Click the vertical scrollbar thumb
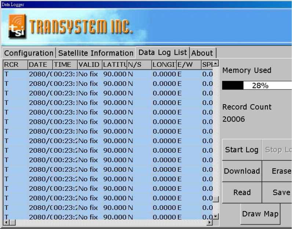The image size is (292, 229). click(216, 199)
